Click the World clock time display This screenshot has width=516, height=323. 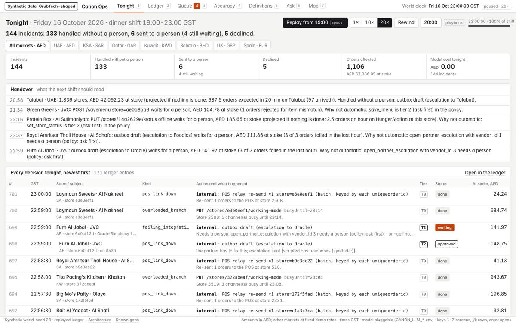point(454,6)
